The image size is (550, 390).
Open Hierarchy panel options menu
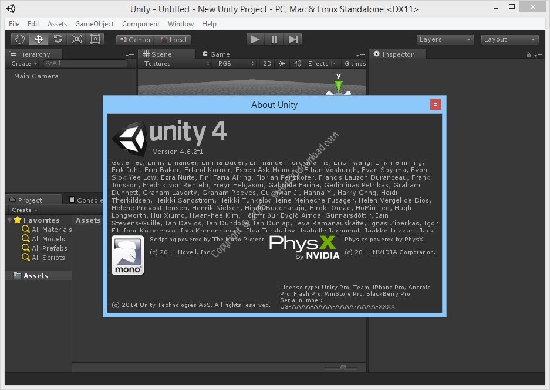[x=130, y=56]
